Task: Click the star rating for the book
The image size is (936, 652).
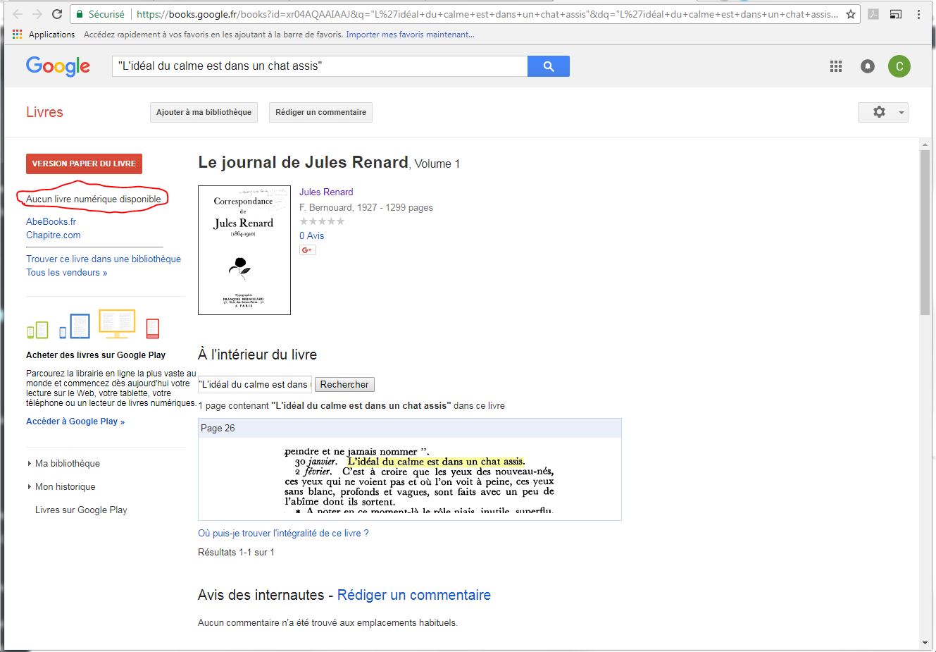Action: click(x=322, y=221)
